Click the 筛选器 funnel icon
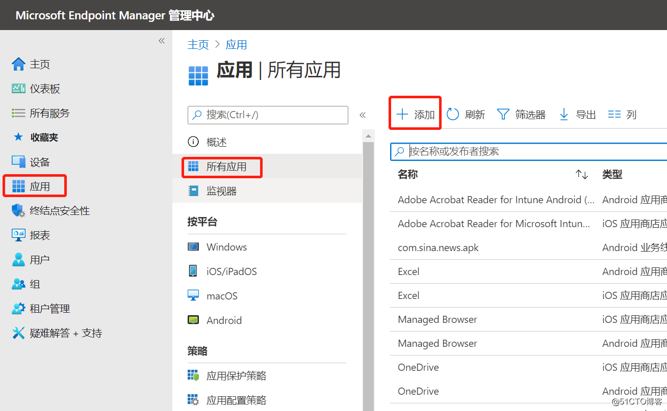 503,114
